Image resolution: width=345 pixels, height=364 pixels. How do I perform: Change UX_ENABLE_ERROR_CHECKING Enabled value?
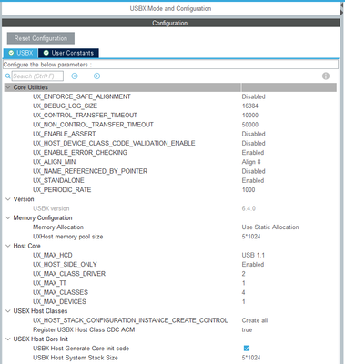[x=253, y=153]
